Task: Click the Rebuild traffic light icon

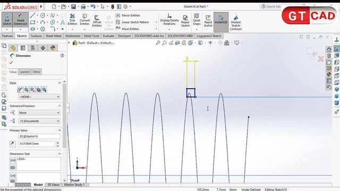Action: tap(113, 7)
